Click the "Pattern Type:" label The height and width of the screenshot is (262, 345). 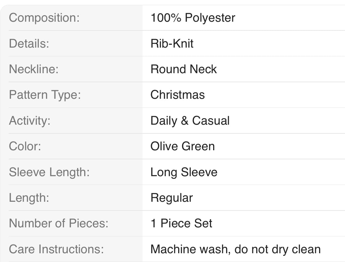point(45,95)
